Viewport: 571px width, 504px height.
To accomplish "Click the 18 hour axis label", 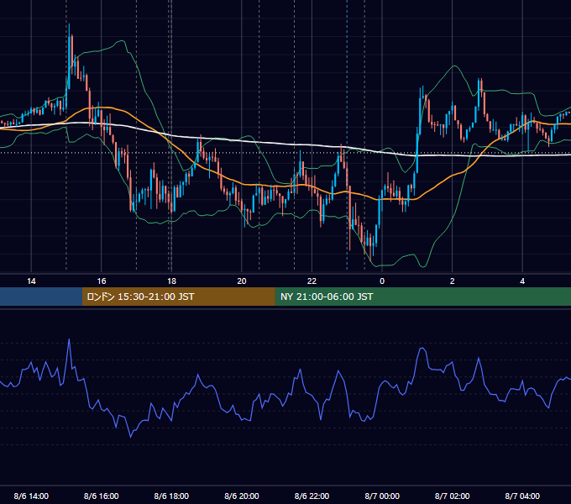I will tap(171, 281).
